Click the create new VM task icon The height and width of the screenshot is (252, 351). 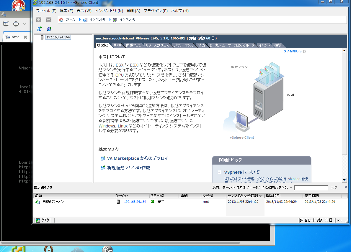tap(103, 168)
